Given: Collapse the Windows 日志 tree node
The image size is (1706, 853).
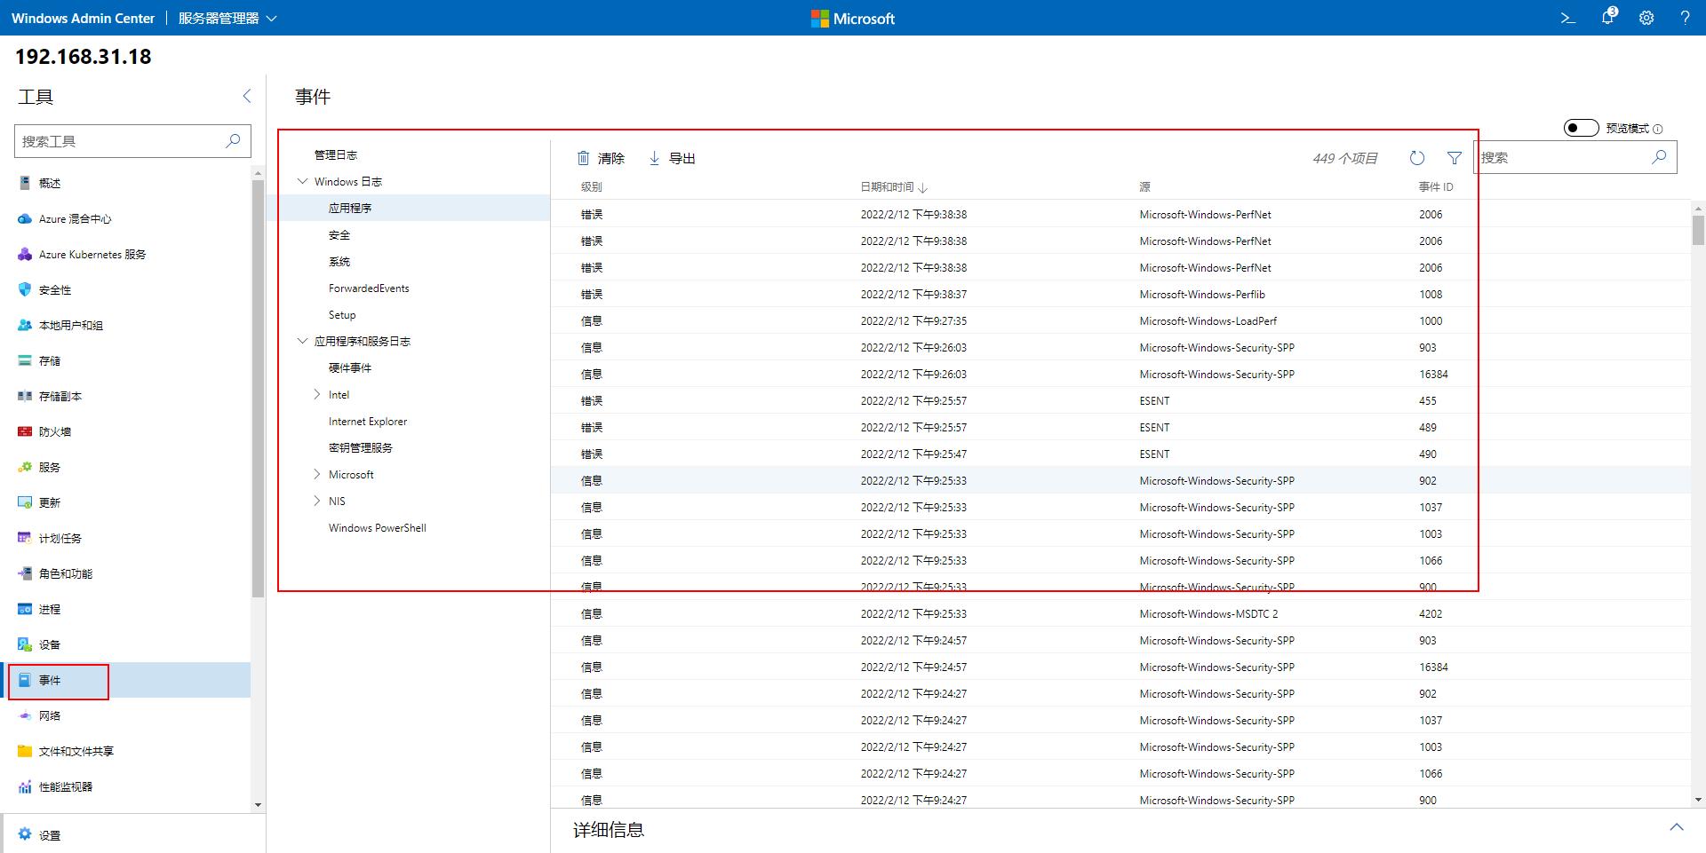Looking at the screenshot, I should pos(303,181).
